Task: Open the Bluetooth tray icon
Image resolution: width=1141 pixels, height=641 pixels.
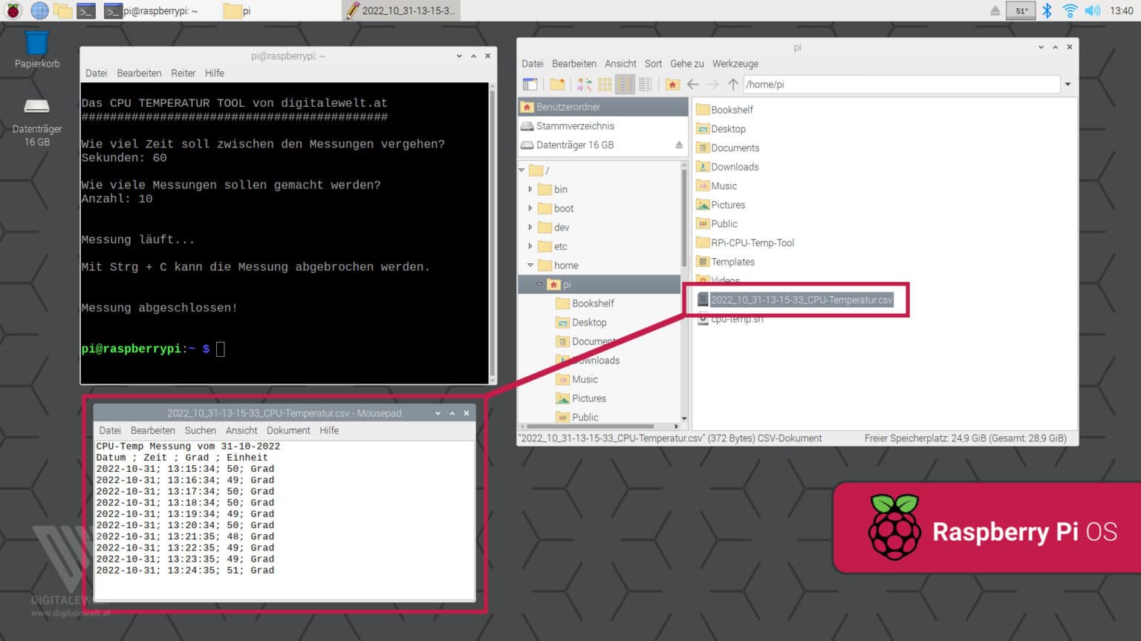Action: [1047, 10]
